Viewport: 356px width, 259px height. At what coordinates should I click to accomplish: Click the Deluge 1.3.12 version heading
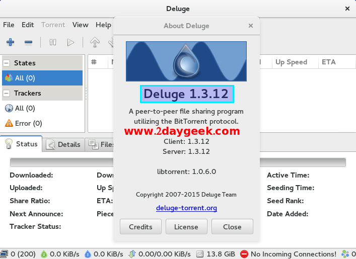[x=186, y=94]
